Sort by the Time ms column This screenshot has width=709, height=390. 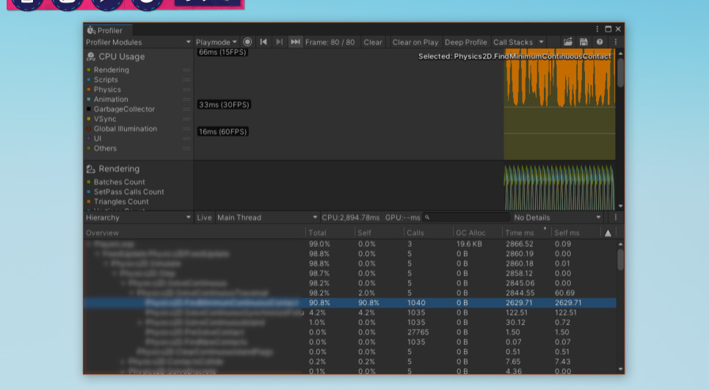click(x=526, y=233)
